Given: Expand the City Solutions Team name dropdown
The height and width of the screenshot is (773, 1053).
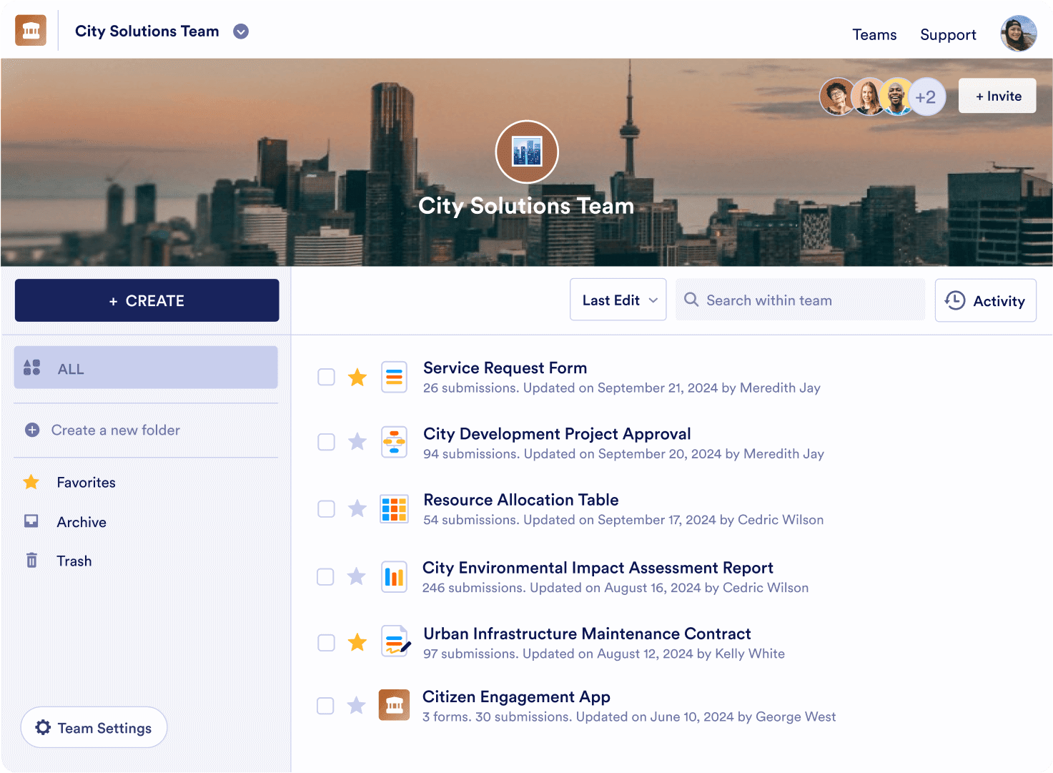Looking at the screenshot, I should tap(241, 31).
